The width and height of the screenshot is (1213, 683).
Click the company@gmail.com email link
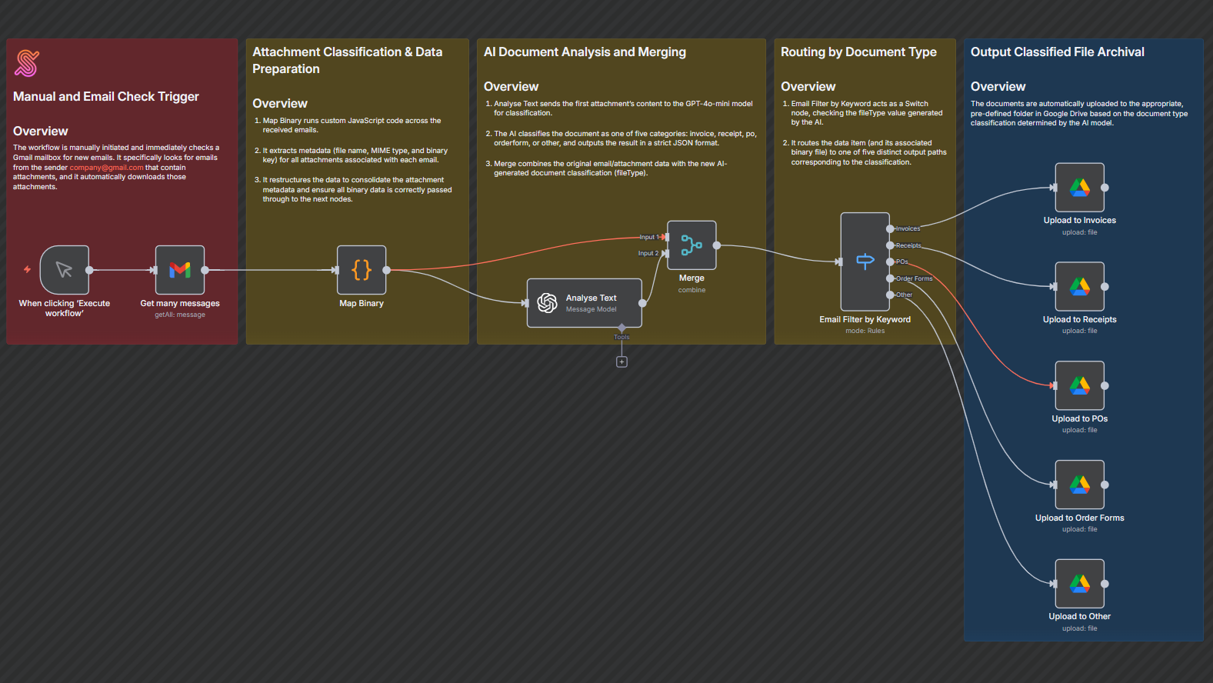click(106, 168)
